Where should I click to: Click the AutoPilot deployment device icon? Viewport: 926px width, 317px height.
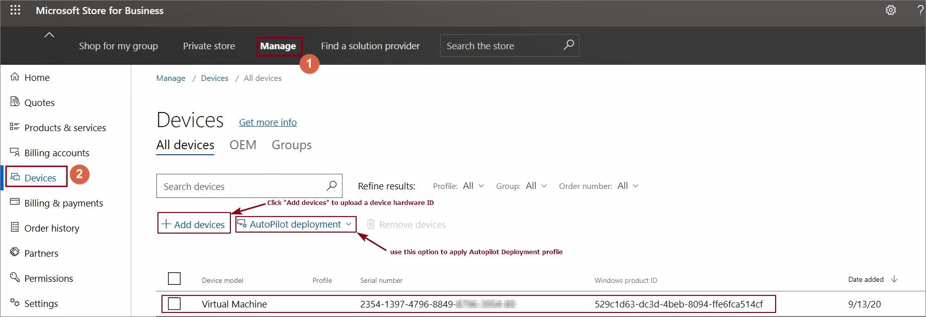pos(242,224)
